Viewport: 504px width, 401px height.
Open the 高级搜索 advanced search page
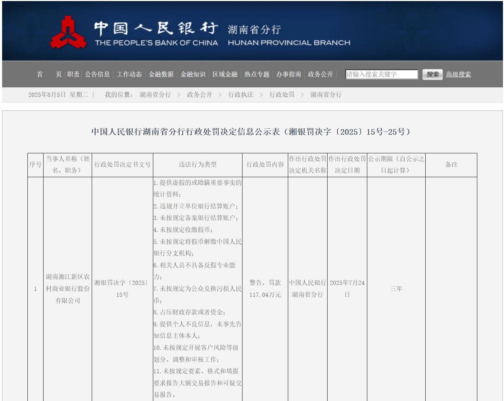pos(458,74)
